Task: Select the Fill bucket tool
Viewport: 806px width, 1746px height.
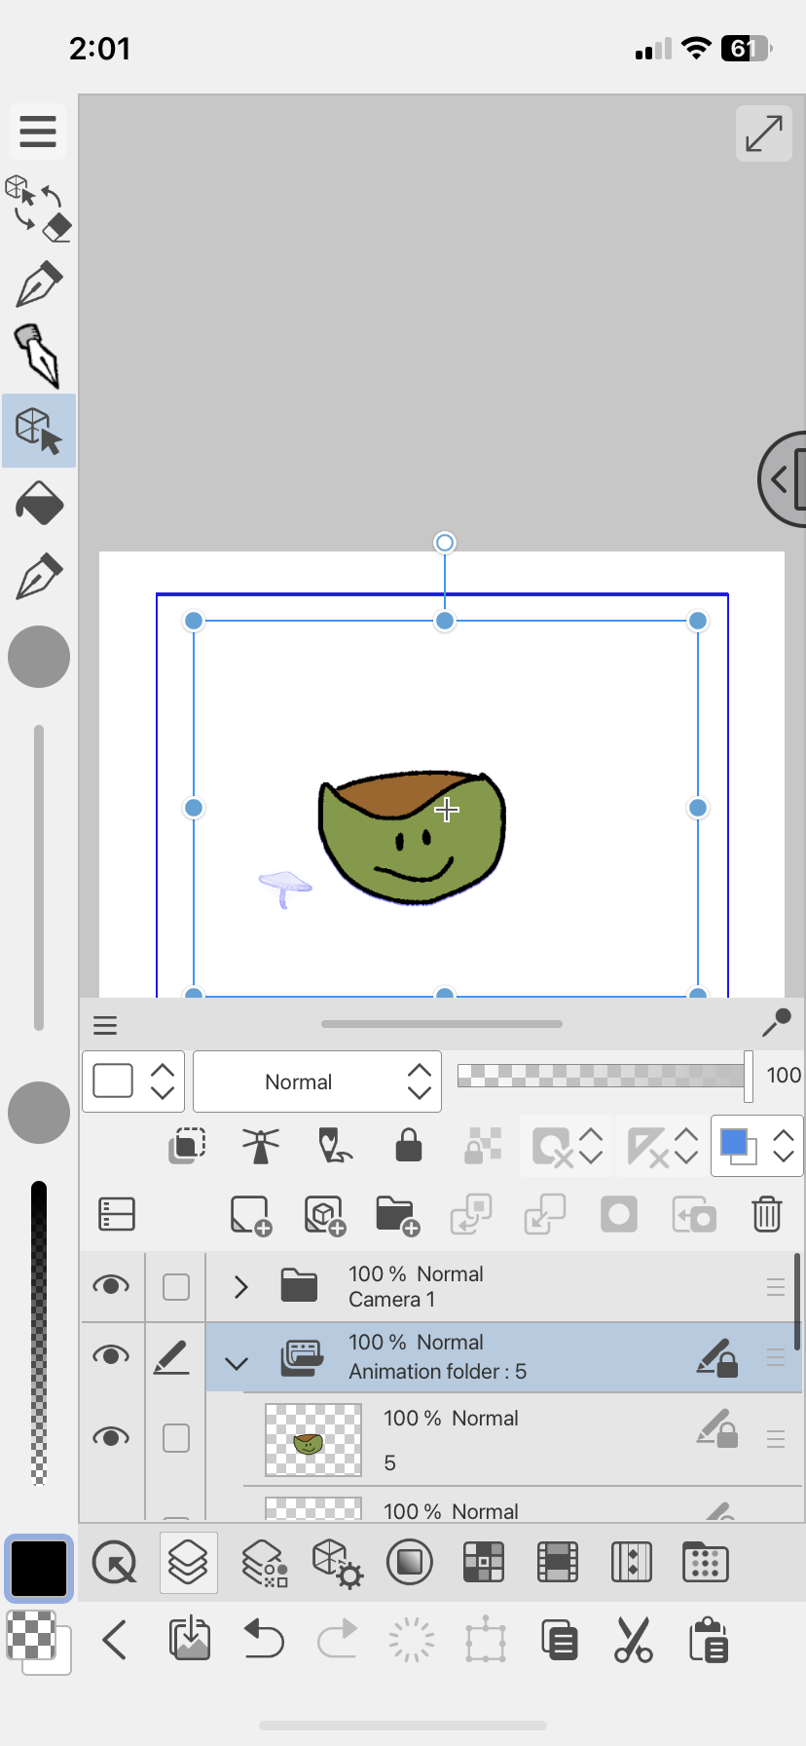Action: click(39, 503)
